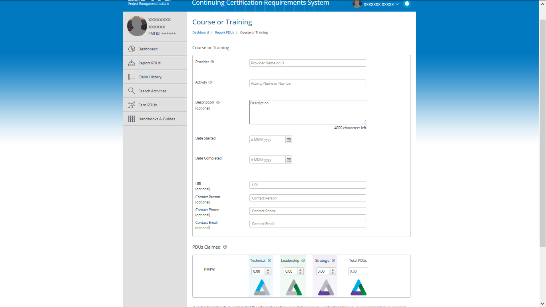Click the Strategic talent triangle icon
Viewport: 546px width, 307px height.
click(x=326, y=287)
